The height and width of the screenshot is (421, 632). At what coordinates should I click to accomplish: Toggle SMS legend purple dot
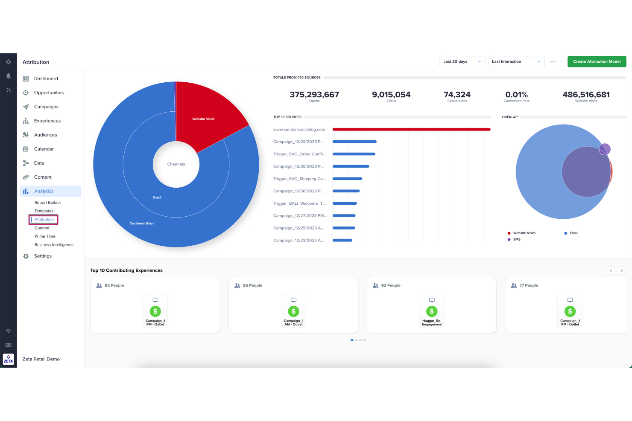(509, 240)
